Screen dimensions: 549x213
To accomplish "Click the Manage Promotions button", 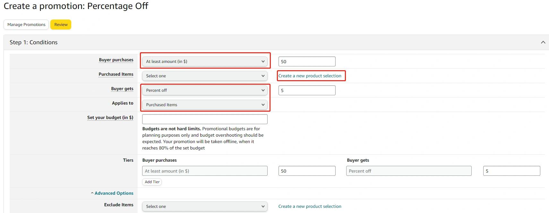I will (26, 25).
